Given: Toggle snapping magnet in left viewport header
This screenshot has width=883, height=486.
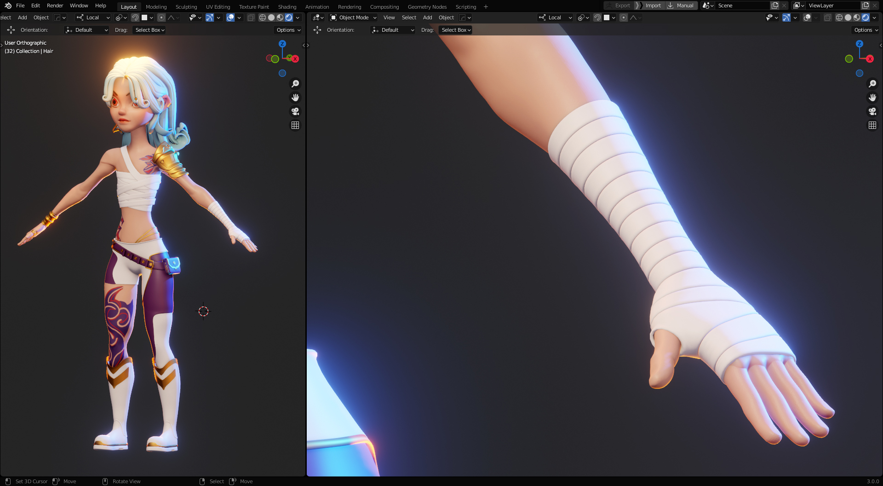Looking at the screenshot, I should tap(135, 17).
